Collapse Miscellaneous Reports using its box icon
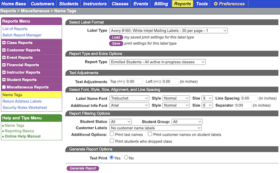The width and height of the screenshot is (280, 173). tap(4, 87)
